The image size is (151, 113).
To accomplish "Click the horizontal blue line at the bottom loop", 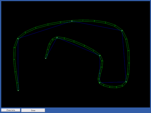I will (113, 82).
